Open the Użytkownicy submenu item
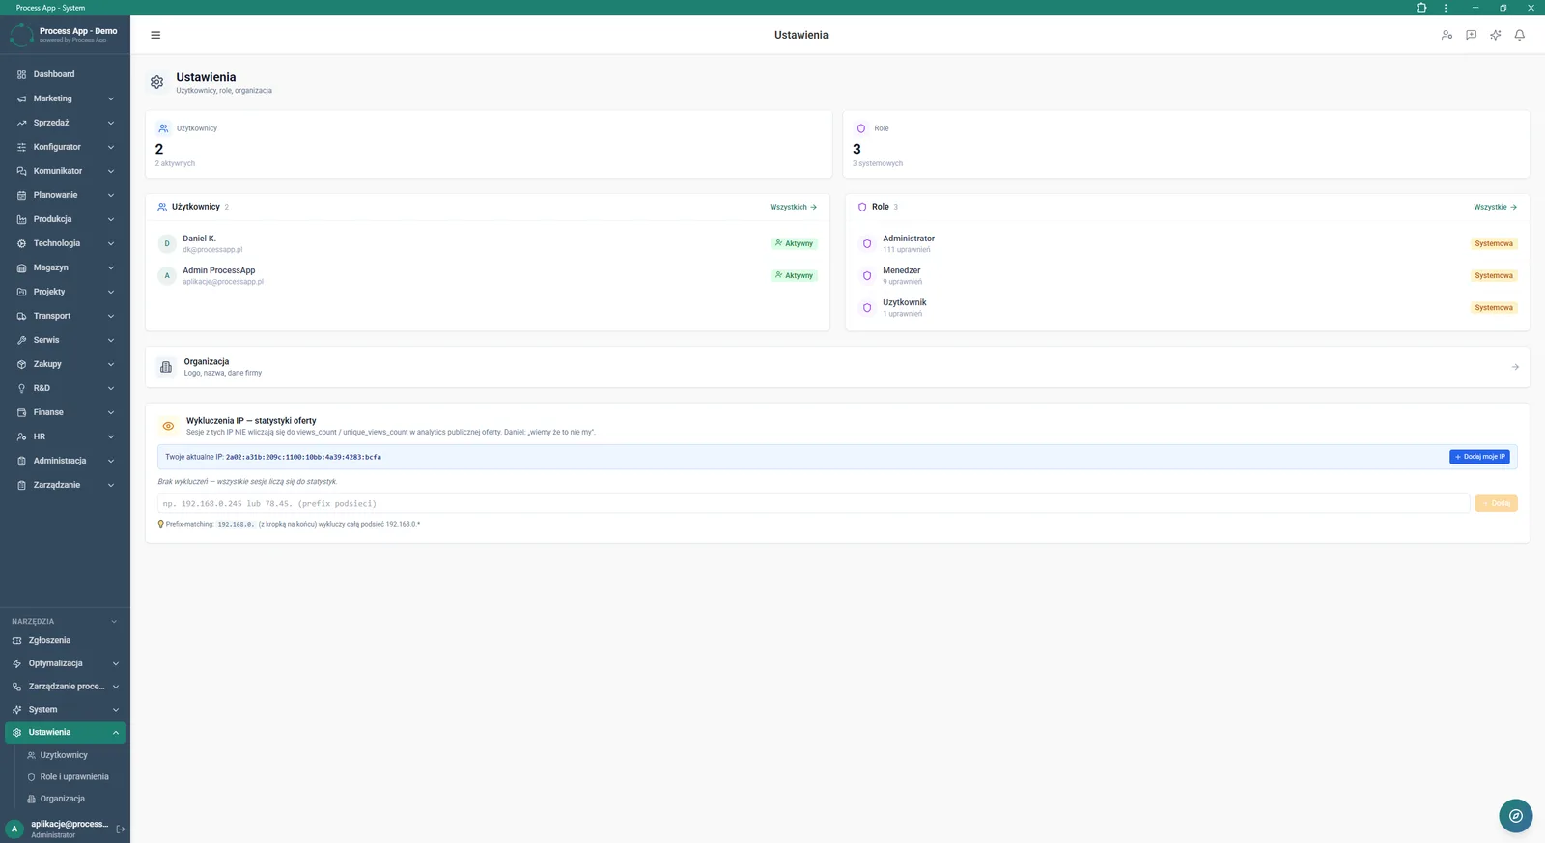The height and width of the screenshot is (843, 1545). [64, 755]
